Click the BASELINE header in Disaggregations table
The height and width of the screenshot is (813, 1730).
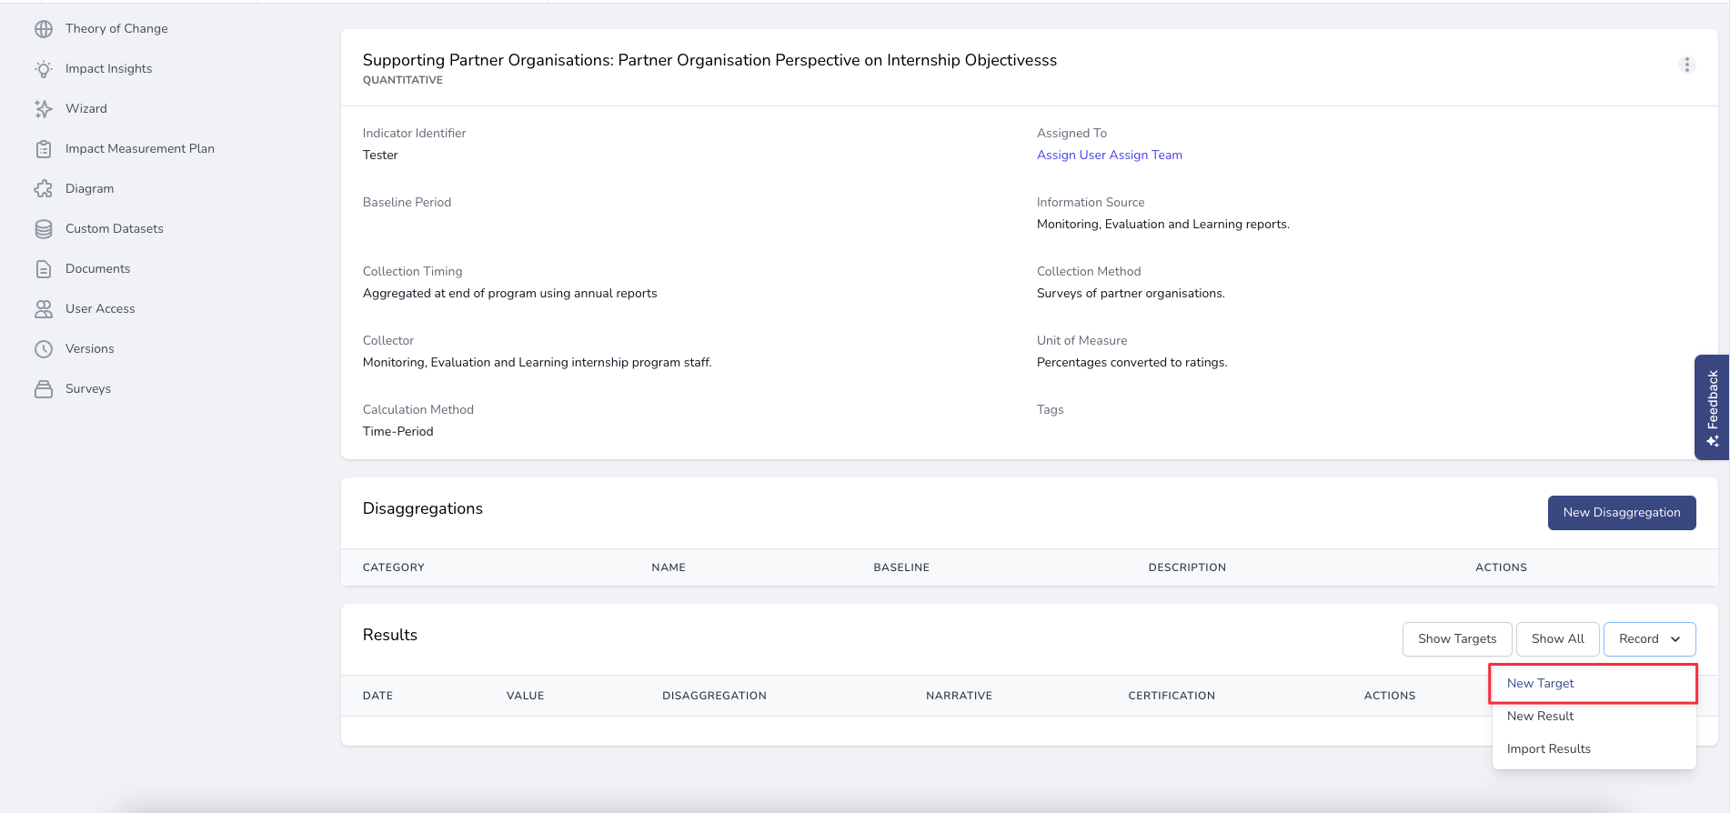click(901, 567)
